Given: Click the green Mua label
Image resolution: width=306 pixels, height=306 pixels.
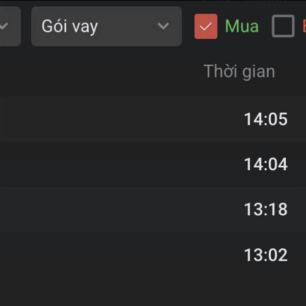Looking at the screenshot, I should (x=242, y=27).
